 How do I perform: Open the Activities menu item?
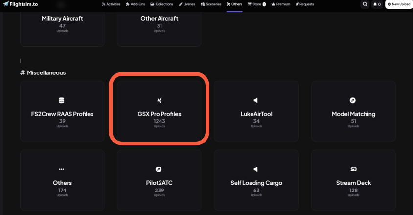(111, 4)
